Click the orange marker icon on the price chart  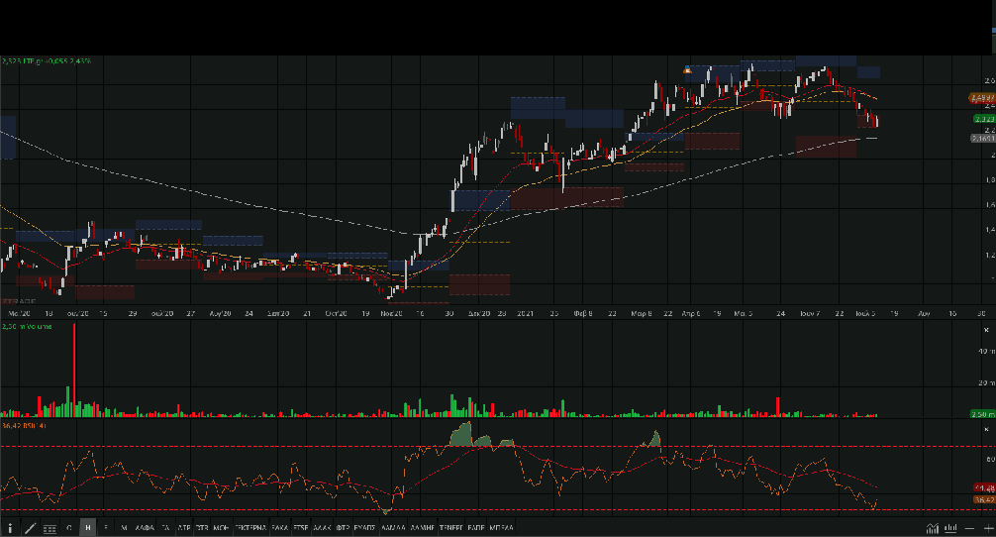point(687,69)
